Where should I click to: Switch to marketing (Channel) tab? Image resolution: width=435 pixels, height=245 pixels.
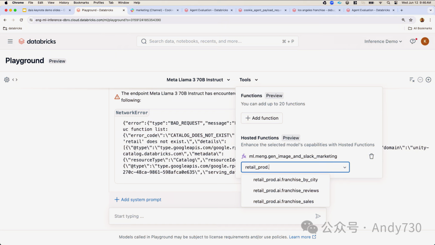click(155, 10)
